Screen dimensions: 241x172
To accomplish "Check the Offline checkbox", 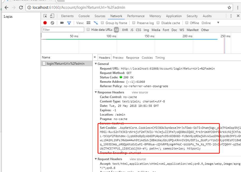I will pyautogui.click(x=187, y=23).
